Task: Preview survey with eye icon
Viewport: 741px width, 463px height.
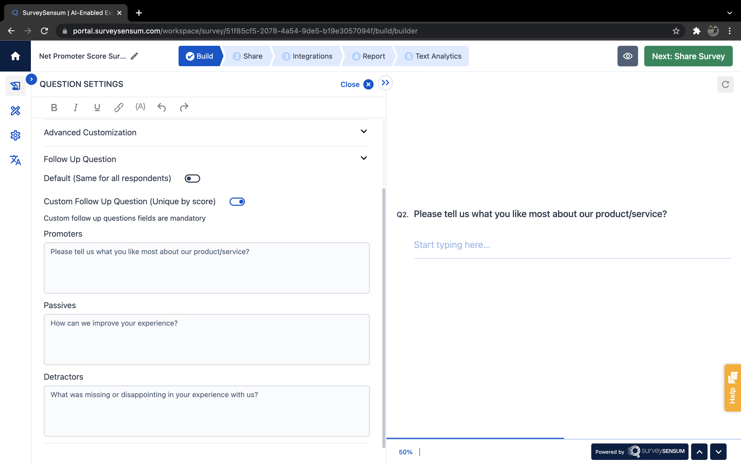Action: (627, 56)
